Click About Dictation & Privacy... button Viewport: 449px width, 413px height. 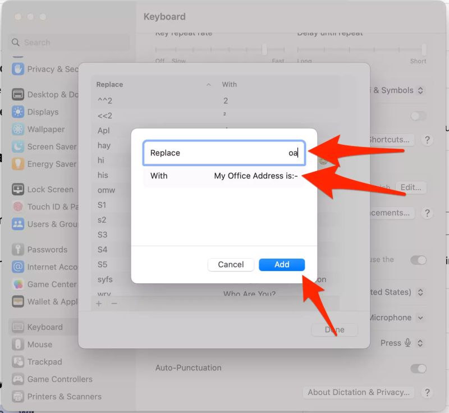click(x=359, y=392)
